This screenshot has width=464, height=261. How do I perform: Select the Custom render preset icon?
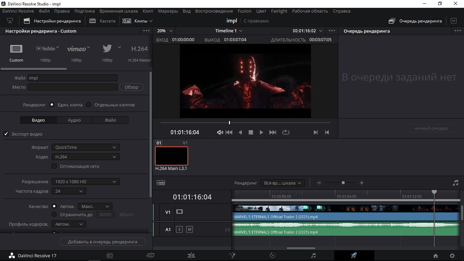[x=16, y=49]
